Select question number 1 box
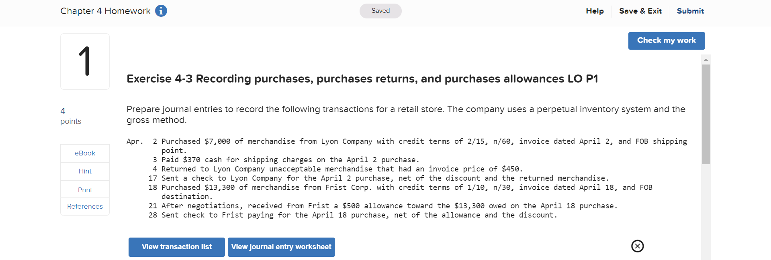This screenshot has height=260, width=771. (x=85, y=61)
